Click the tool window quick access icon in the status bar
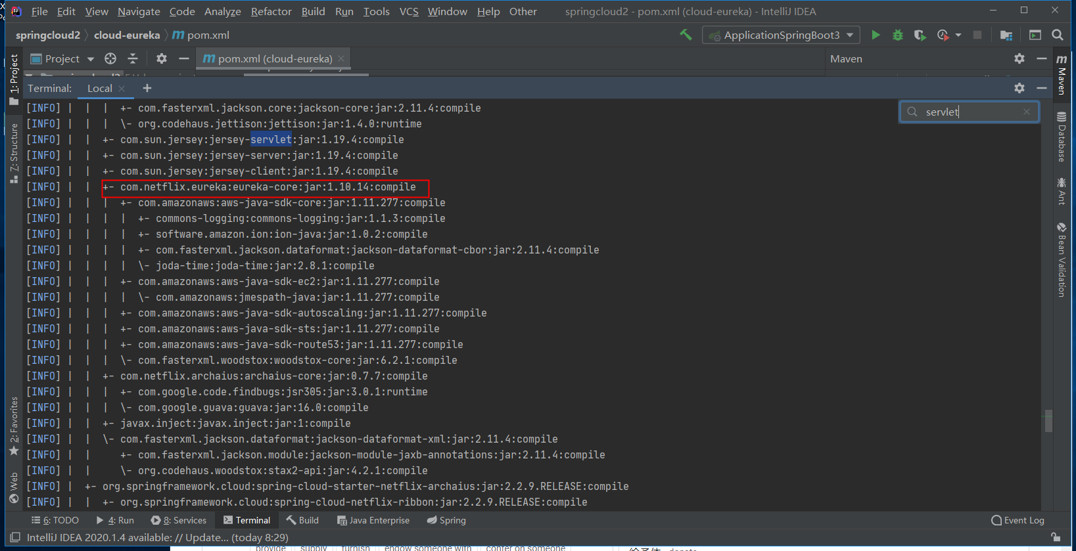The image size is (1076, 551). click(14, 537)
